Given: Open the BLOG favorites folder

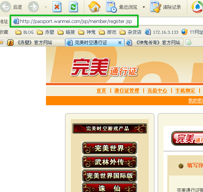Looking at the screenshot, I should pos(25,32).
